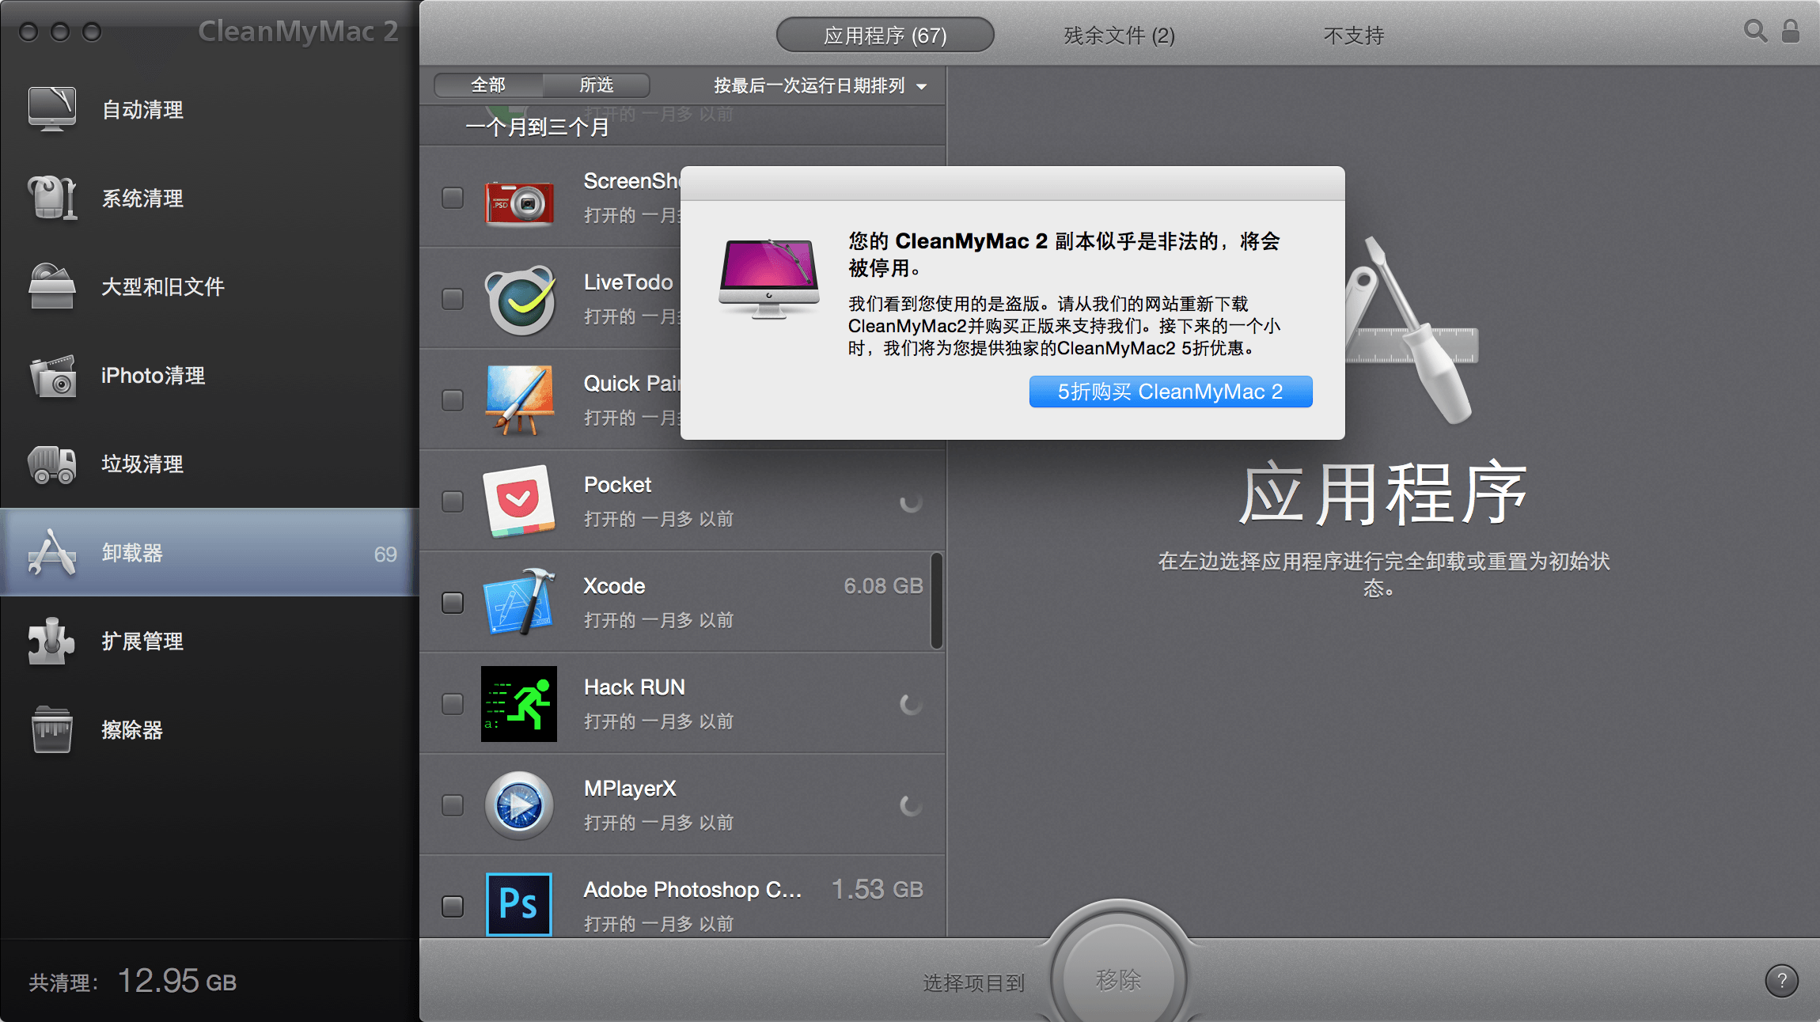Check the LiveTodo checkbox
This screenshot has width=1820, height=1022.
pyautogui.click(x=453, y=299)
